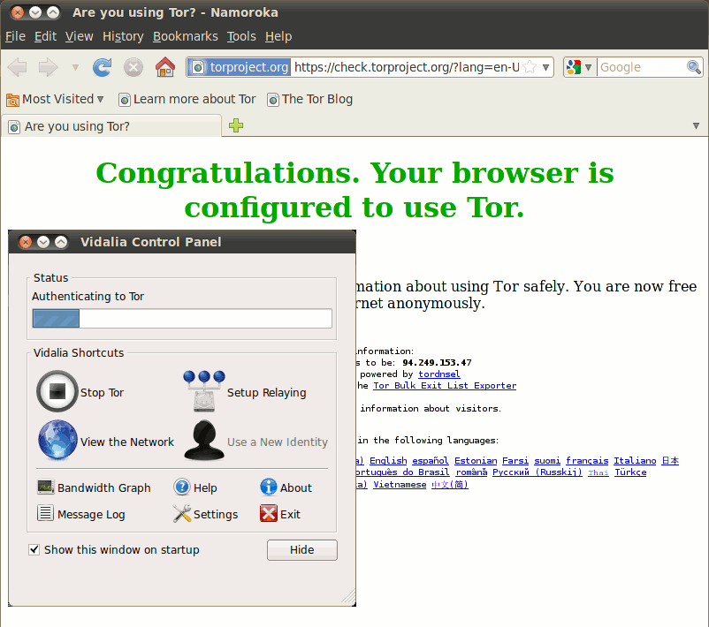Reload the page in the browser toolbar

coord(103,67)
